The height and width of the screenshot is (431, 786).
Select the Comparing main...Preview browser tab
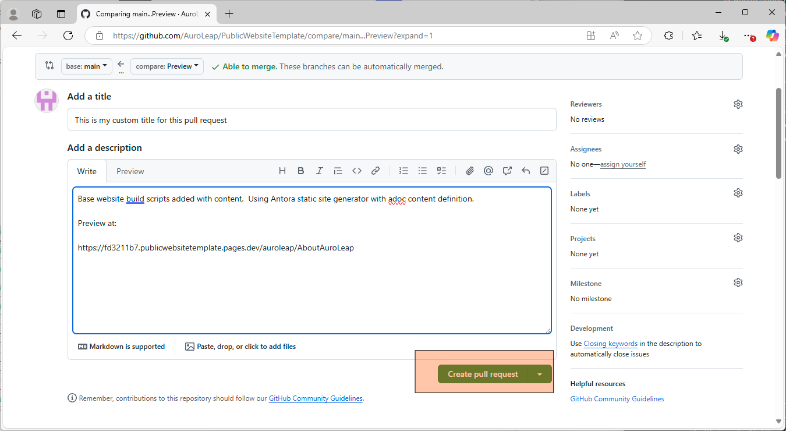pos(147,14)
